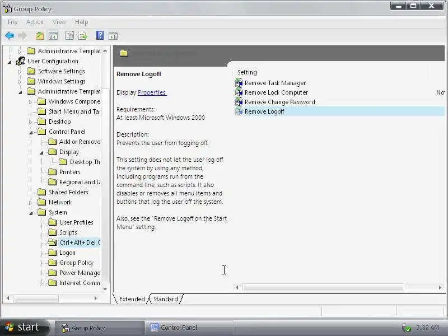Select the User Profiles tree item
This screenshot has width=448, height=336.
(x=76, y=222)
